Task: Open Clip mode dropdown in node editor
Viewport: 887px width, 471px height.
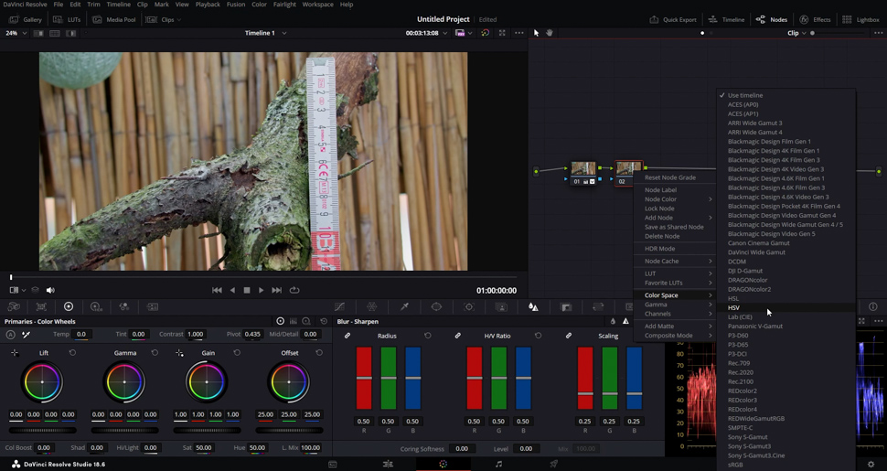Action: (796, 33)
